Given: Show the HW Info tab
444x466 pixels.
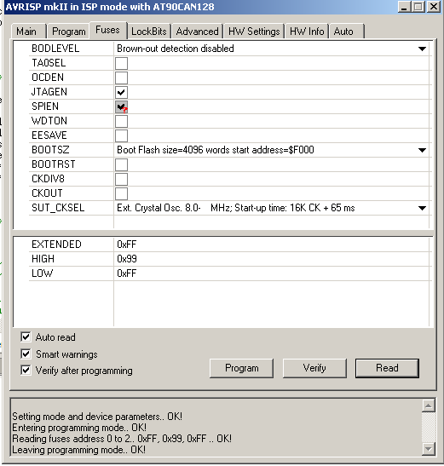Looking at the screenshot, I should [x=307, y=32].
